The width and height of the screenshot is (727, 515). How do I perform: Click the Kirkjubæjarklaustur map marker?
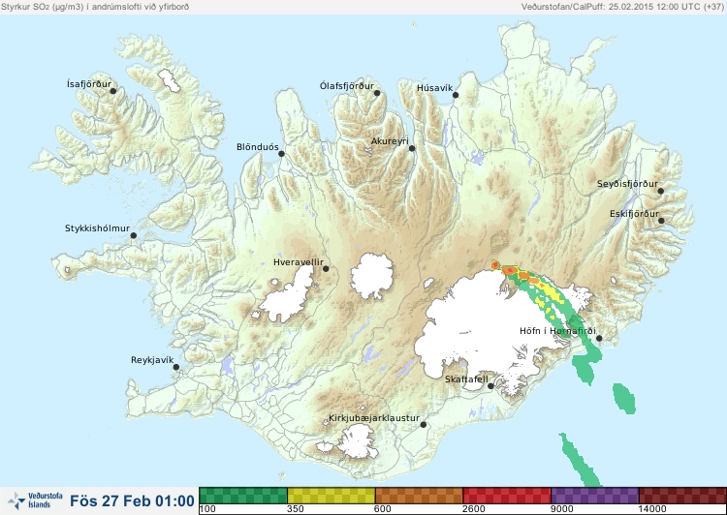(423, 425)
